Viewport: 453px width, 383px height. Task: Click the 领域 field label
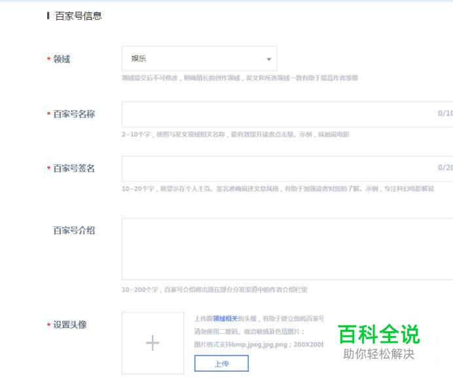tap(62, 59)
